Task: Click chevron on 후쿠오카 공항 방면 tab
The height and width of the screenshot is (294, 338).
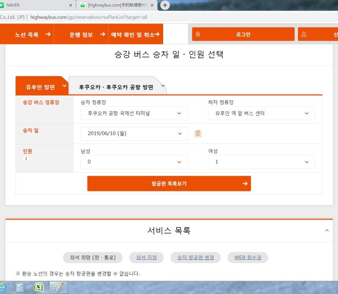Action: pyautogui.click(x=163, y=86)
